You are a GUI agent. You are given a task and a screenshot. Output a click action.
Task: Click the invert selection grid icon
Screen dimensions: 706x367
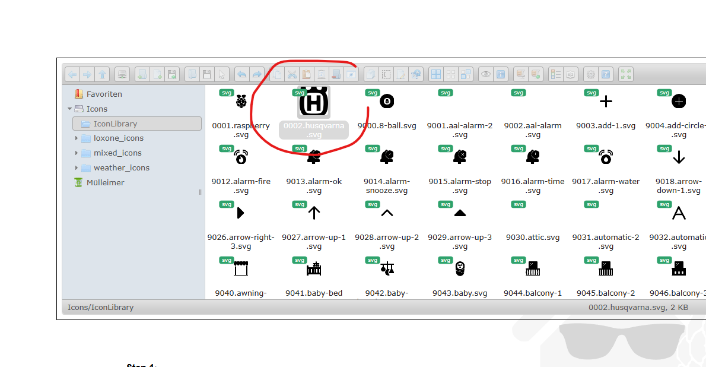point(466,74)
